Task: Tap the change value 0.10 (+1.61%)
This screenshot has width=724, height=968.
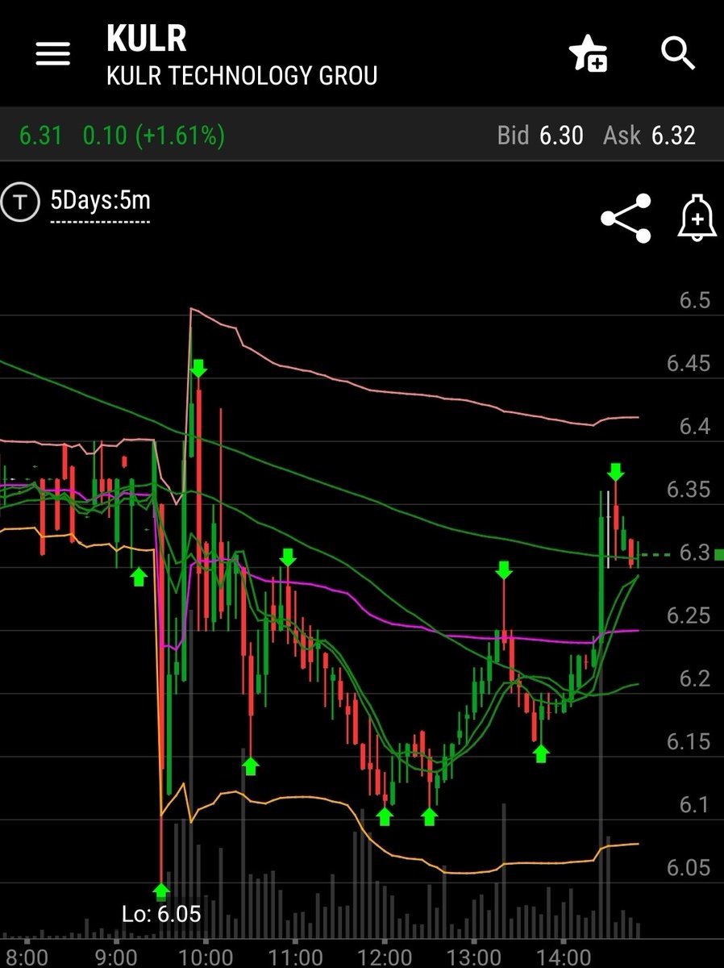Action: point(154,135)
